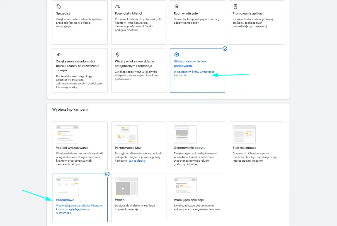Click the phone download icon on Promowanie aplikacji

tap(236, 6)
